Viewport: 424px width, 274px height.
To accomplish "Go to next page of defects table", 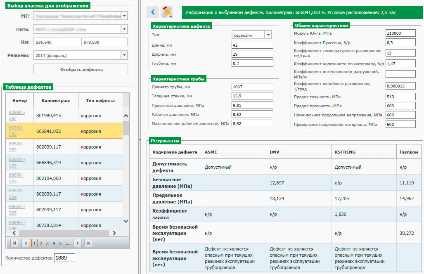I will coord(78,243).
